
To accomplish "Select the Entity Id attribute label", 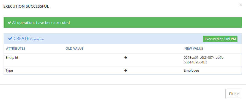I will 12,58.
